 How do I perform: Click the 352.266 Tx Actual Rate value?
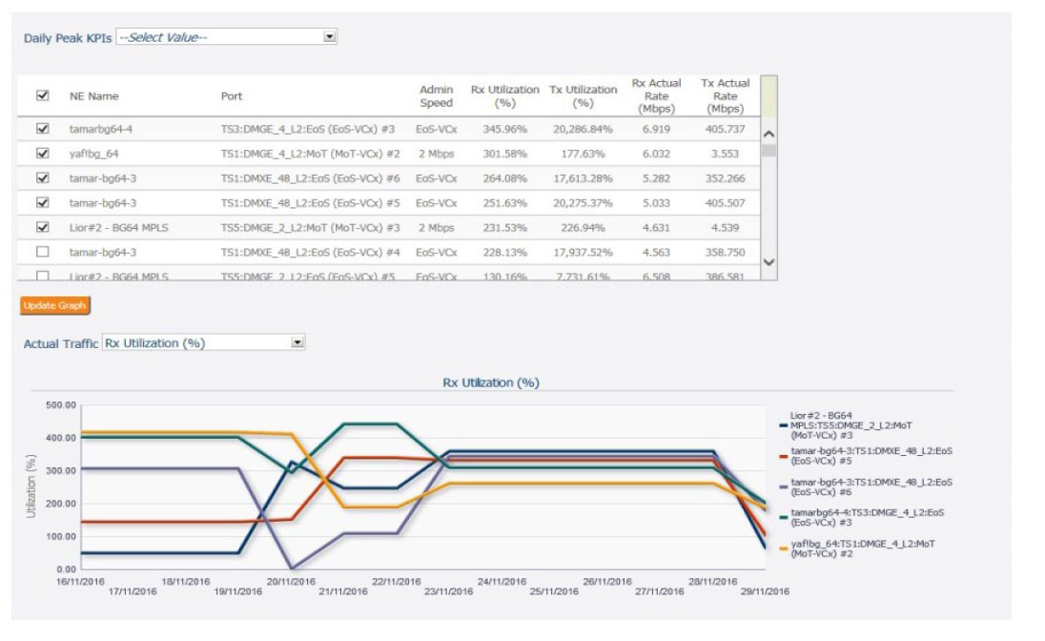point(725,178)
